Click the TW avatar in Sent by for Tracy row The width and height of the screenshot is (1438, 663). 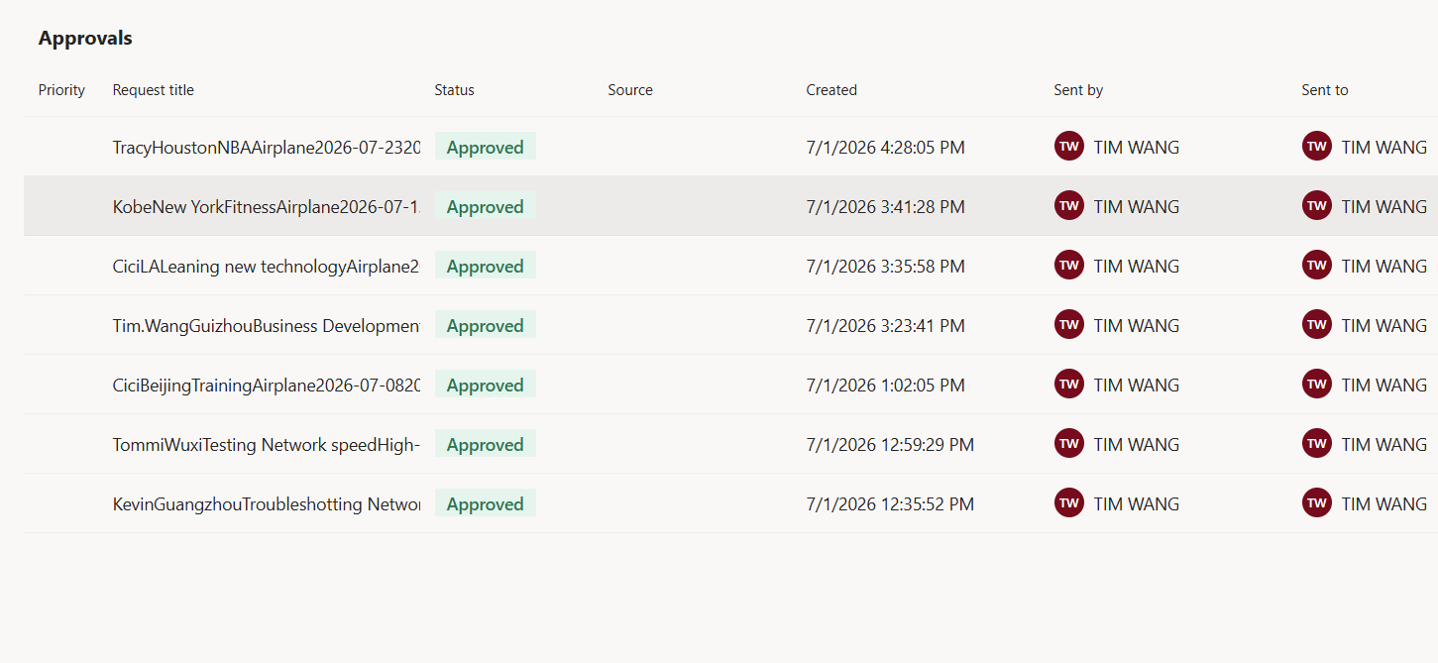pyautogui.click(x=1069, y=147)
